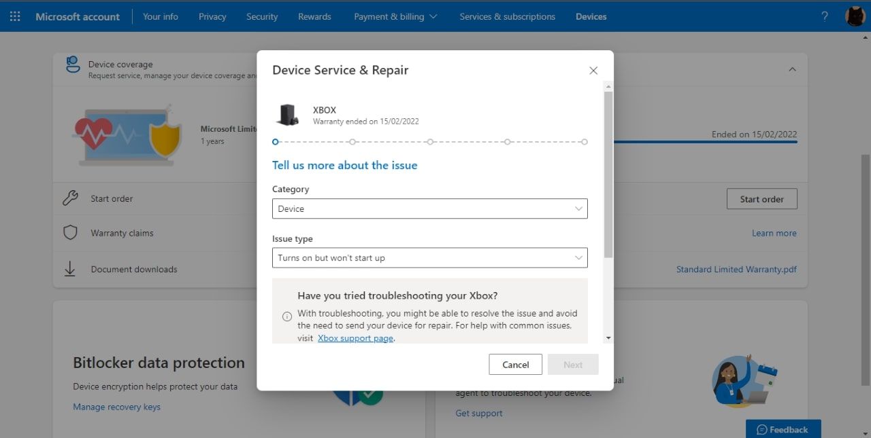Open the Category dropdown showing Device
This screenshot has height=438, width=871.
click(x=429, y=208)
